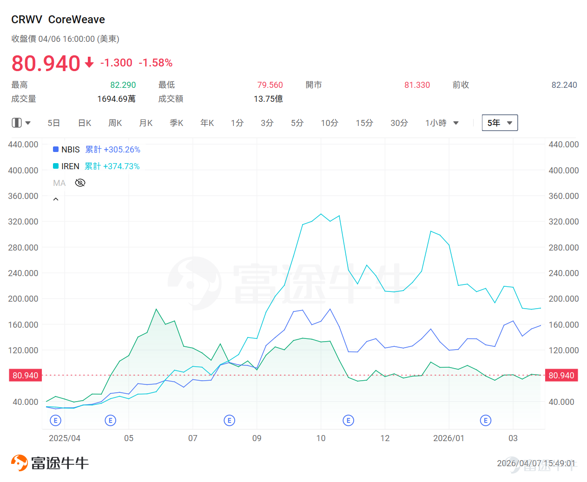
Task: Select the IREN comparison legend label
Action: click(x=70, y=166)
